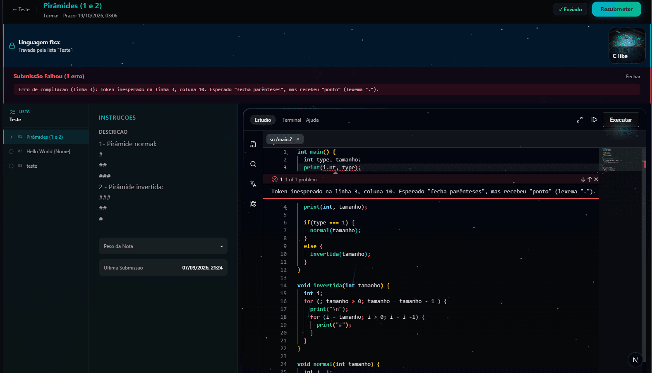Click the red compilation error message text
The height and width of the screenshot is (373, 652).
coord(199,89)
